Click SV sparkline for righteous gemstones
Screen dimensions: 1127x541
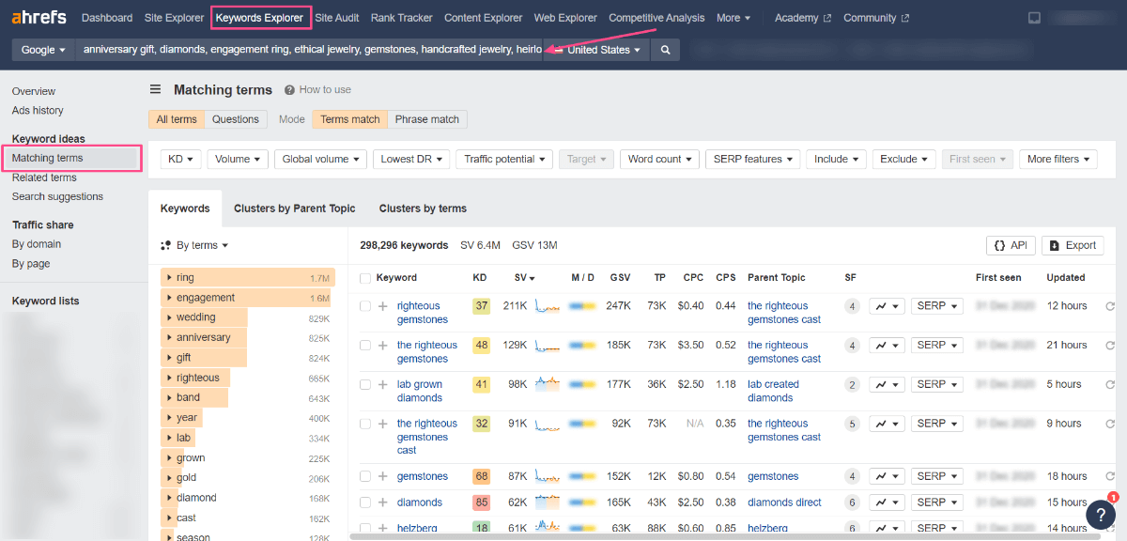click(547, 306)
